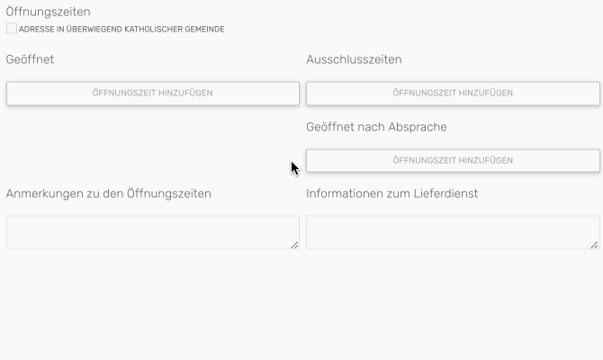Image resolution: width=603 pixels, height=360 pixels.
Task: Add an opening time under Ausschlusszeiten
Action: pyautogui.click(x=453, y=94)
